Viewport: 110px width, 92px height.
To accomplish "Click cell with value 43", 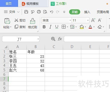I will tap(36, 65).
